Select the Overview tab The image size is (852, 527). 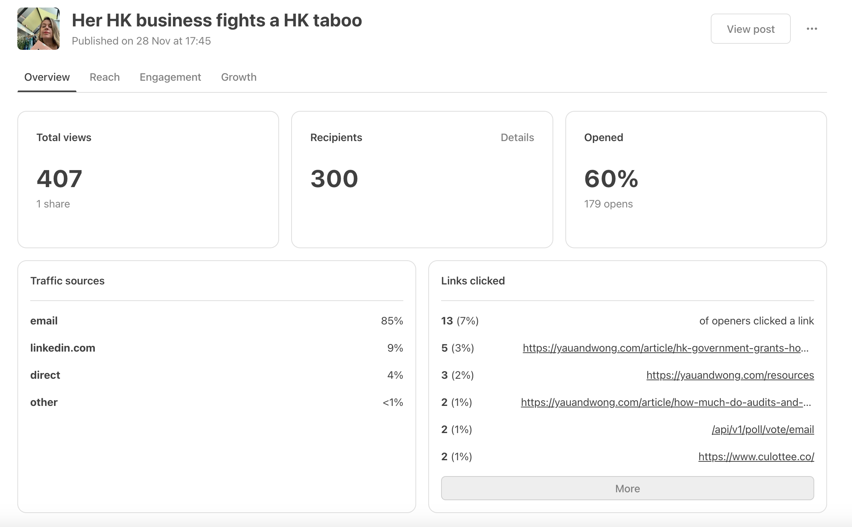(x=47, y=77)
